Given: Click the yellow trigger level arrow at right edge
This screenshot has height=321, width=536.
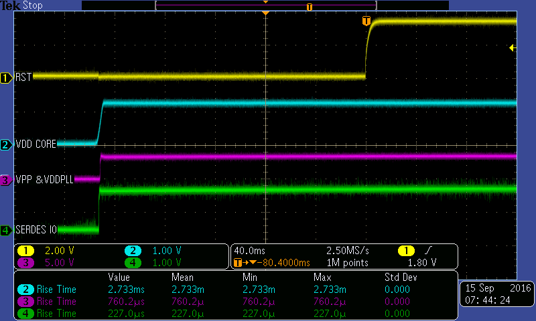Looking at the screenshot, I should coord(512,47).
